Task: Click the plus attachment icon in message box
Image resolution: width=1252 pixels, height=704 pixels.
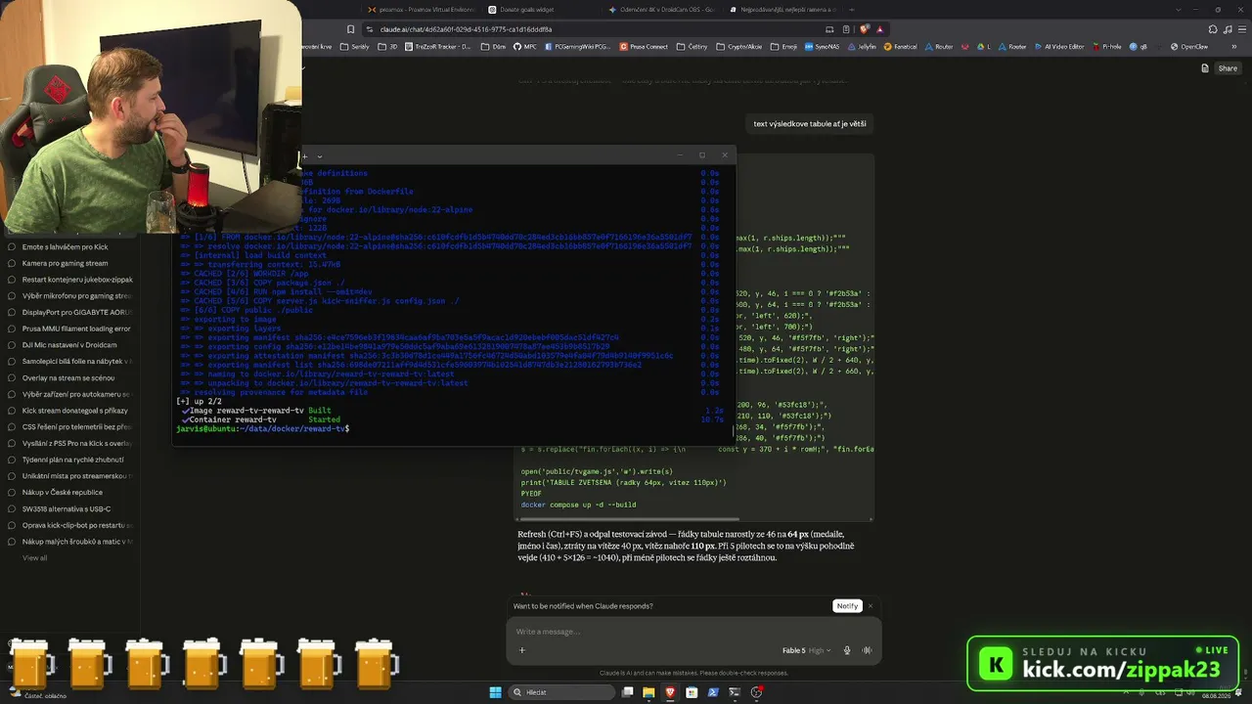Action: [522, 650]
